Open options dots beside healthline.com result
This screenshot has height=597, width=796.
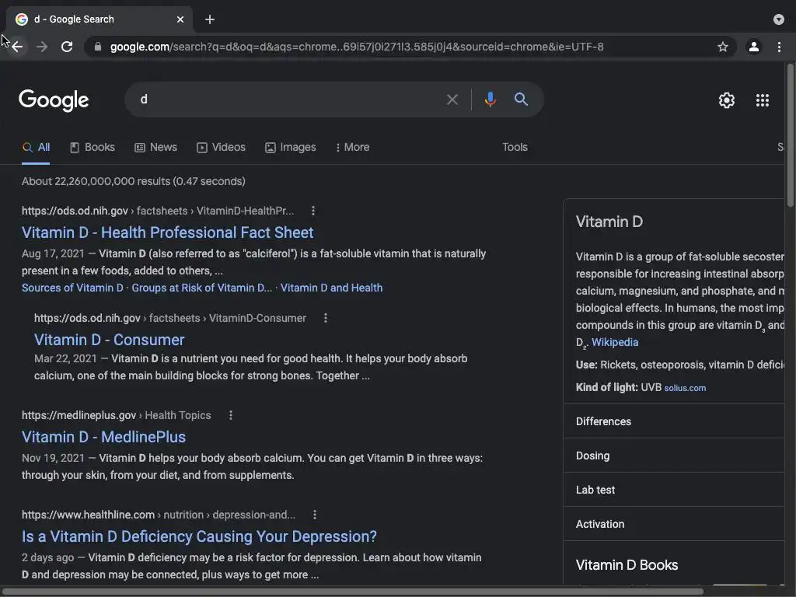[315, 515]
